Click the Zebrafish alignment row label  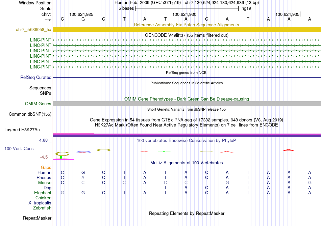coord(42,208)
